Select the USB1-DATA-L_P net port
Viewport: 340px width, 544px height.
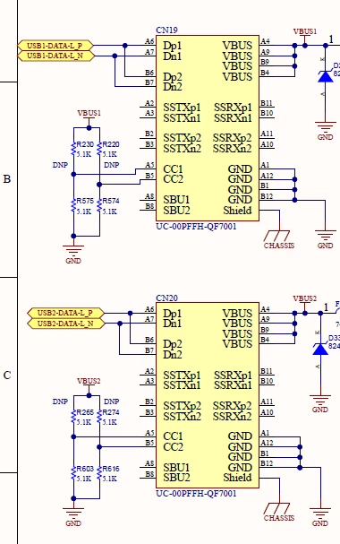55,46
